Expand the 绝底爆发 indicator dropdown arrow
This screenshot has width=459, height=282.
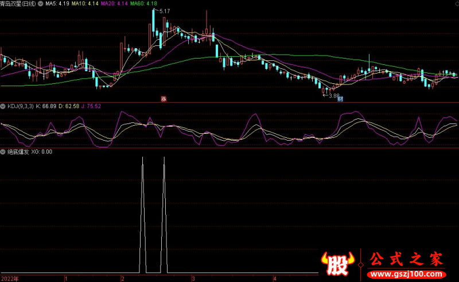pos(3,152)
